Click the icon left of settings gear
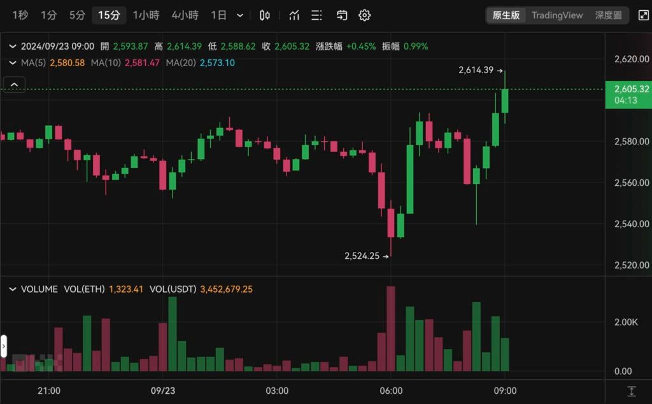The image size is (652, 404). coord(342,15)
